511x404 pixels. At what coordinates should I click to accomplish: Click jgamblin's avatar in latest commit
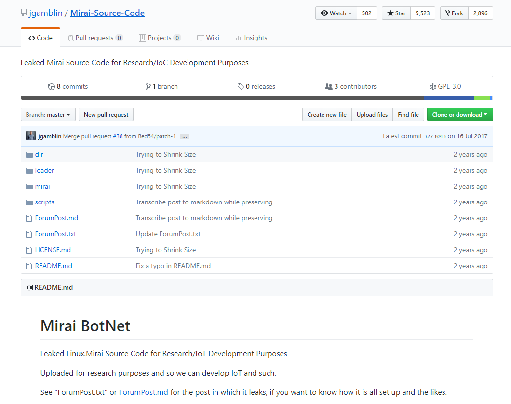tap(31, 135)
